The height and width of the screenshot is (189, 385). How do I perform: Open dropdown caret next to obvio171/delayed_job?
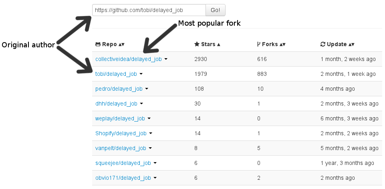tap(155, 178)
